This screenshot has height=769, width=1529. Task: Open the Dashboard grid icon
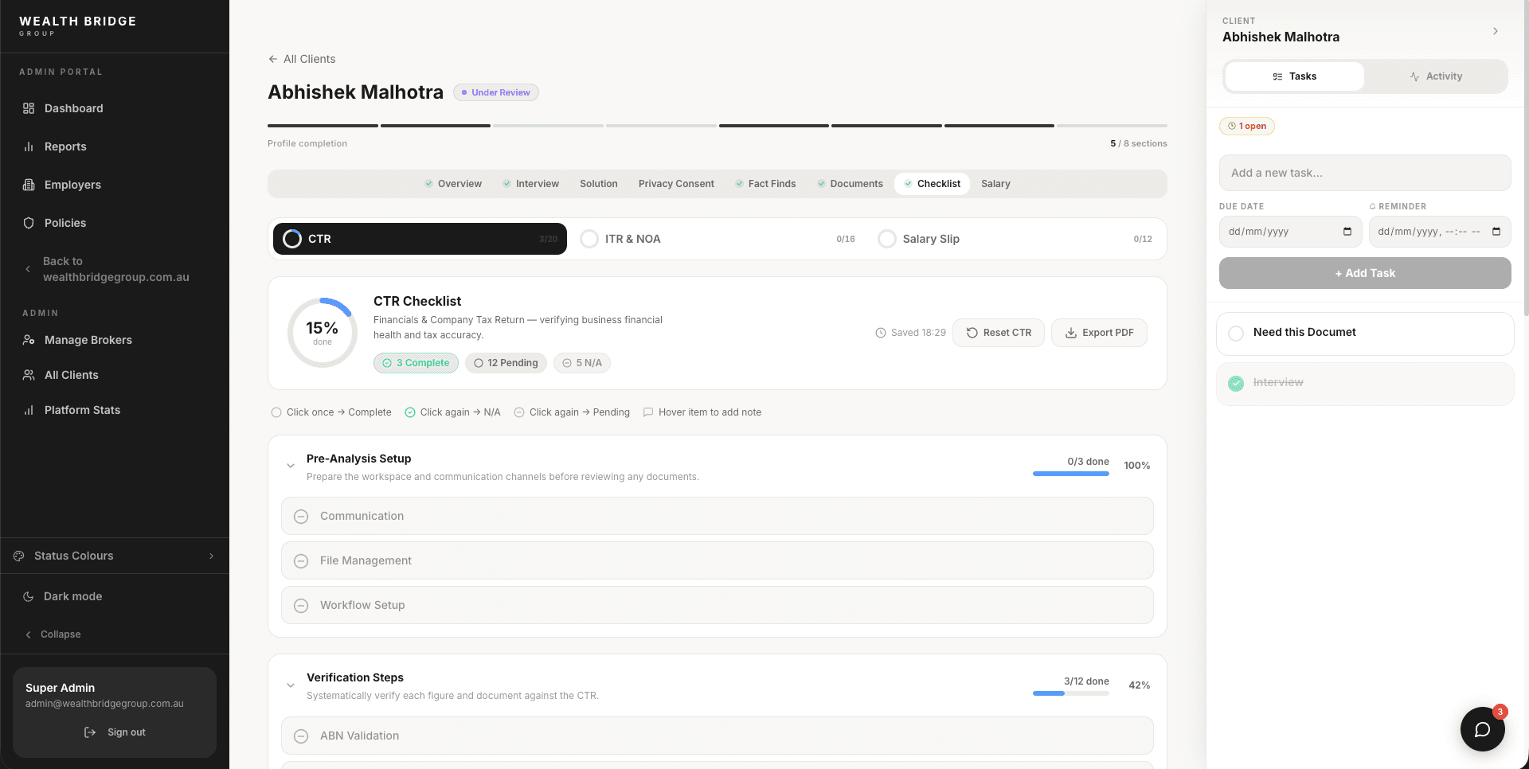29,108
